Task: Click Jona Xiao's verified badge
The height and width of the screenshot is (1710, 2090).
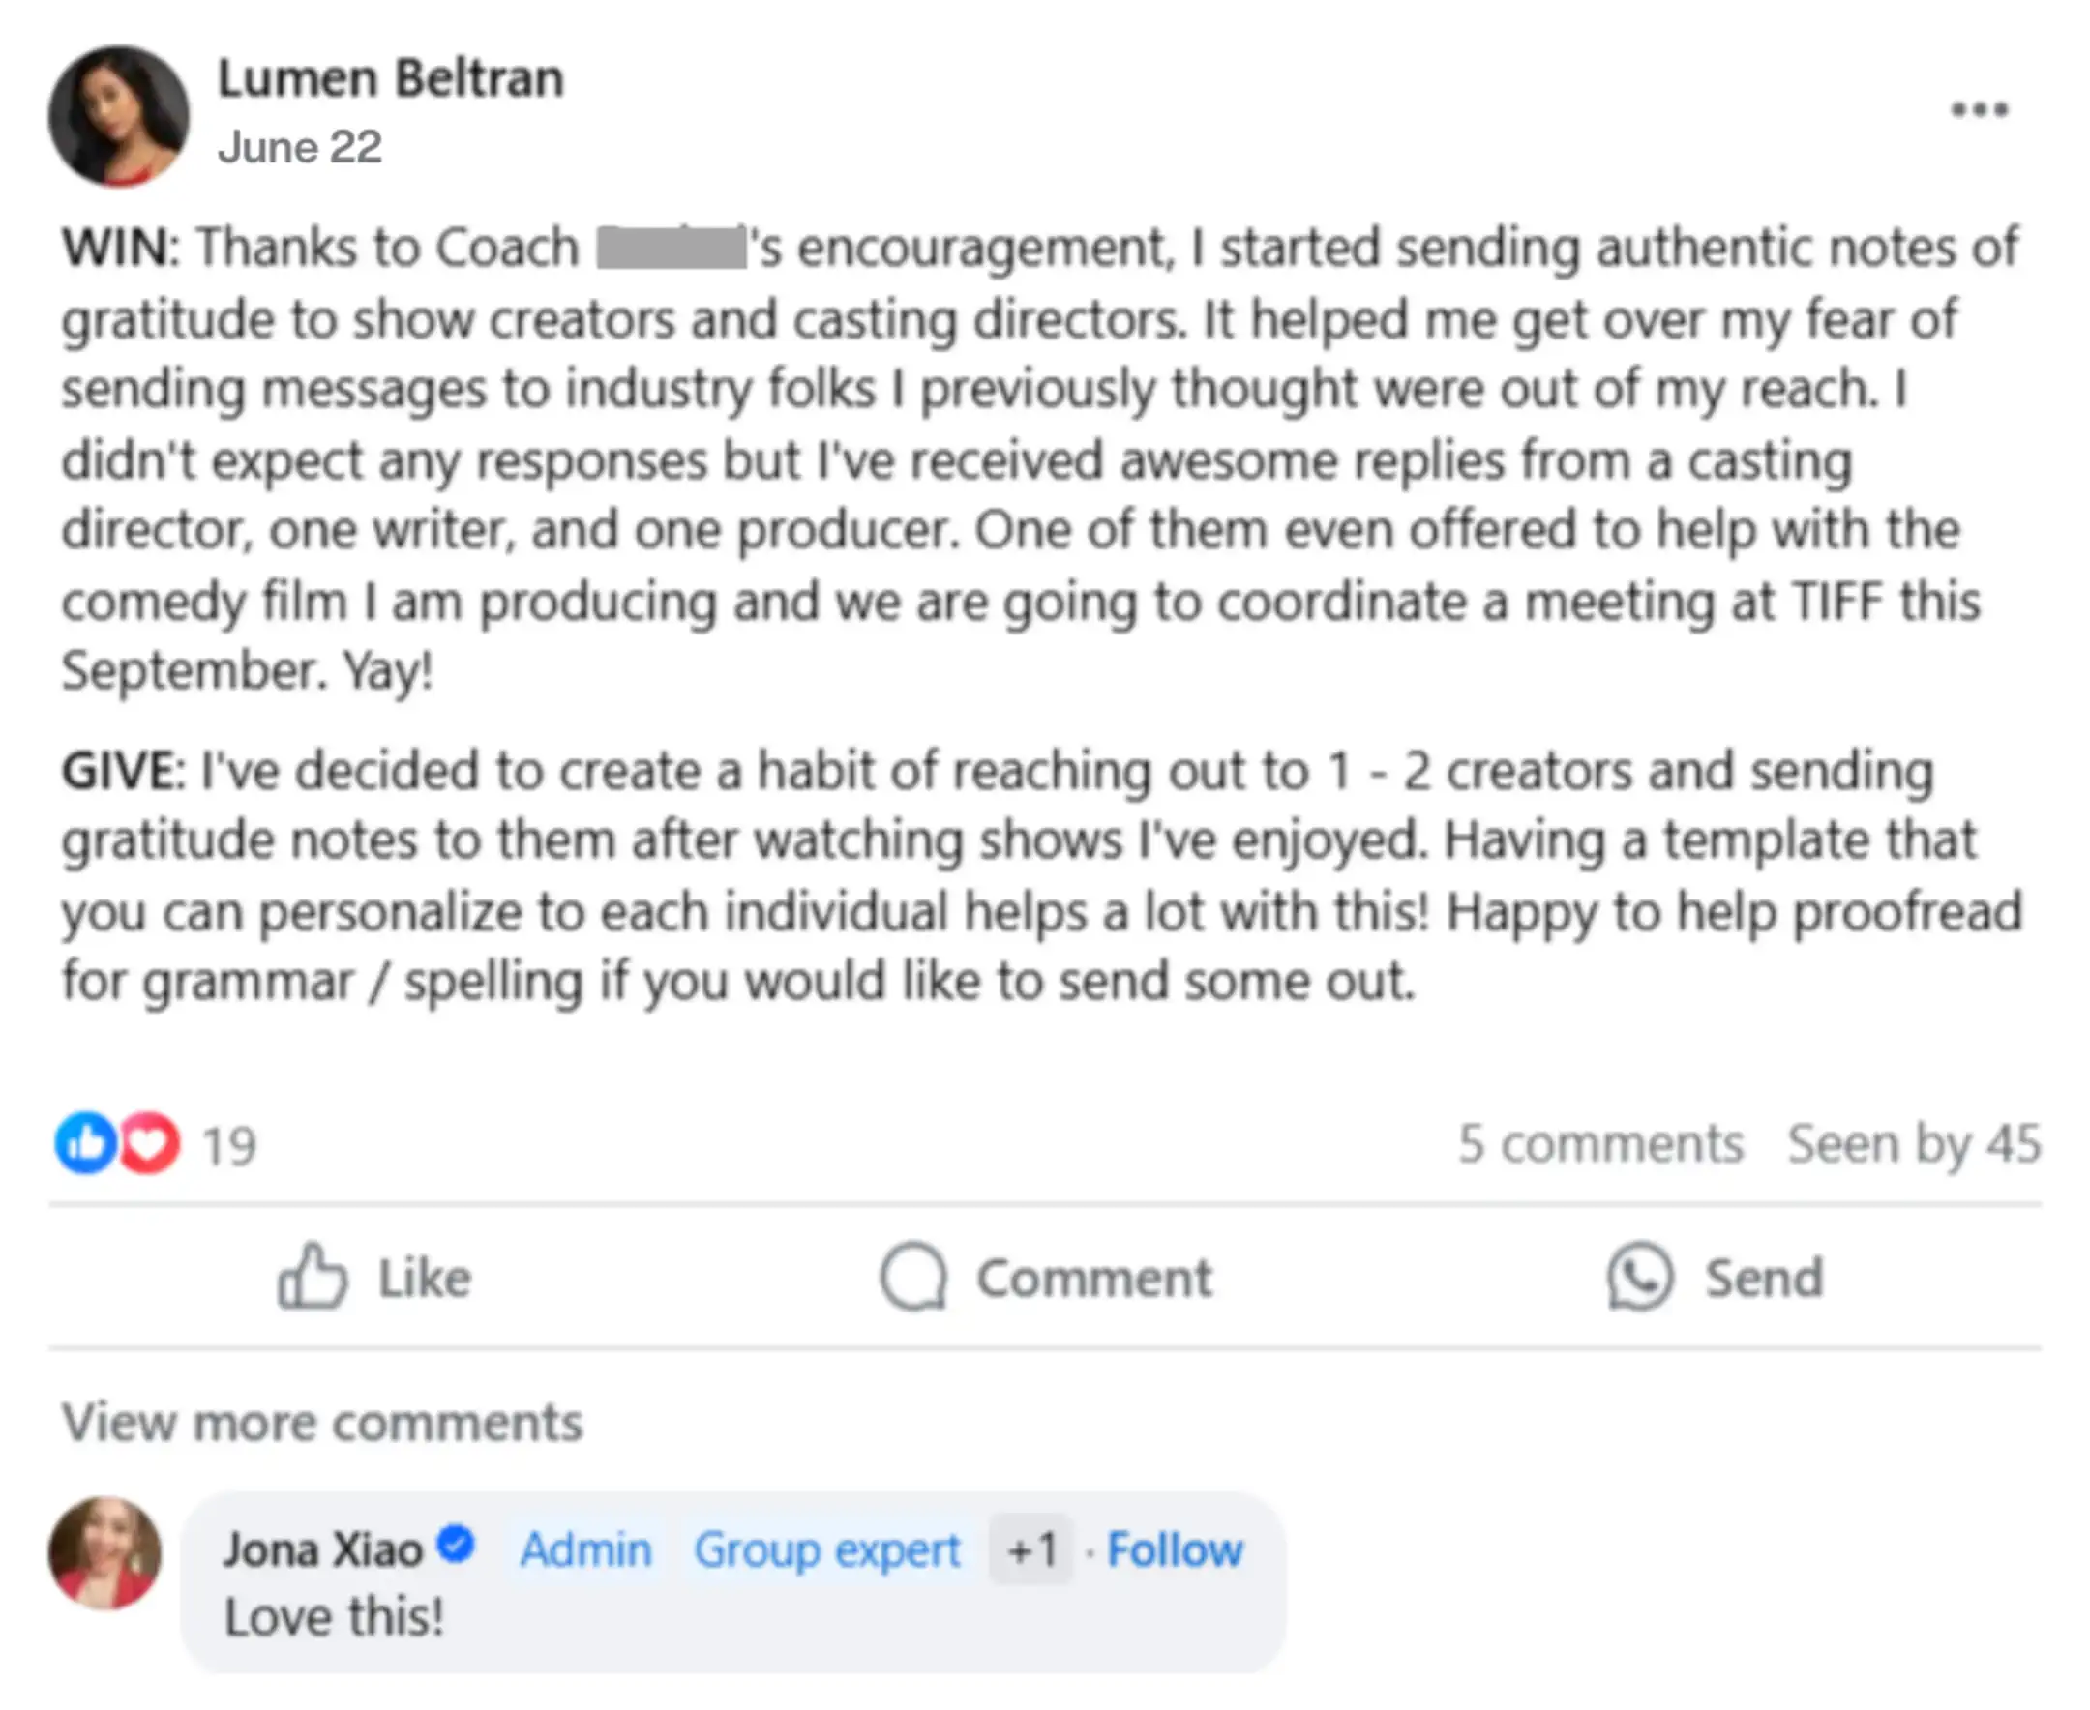Action: click(457, 1544)
